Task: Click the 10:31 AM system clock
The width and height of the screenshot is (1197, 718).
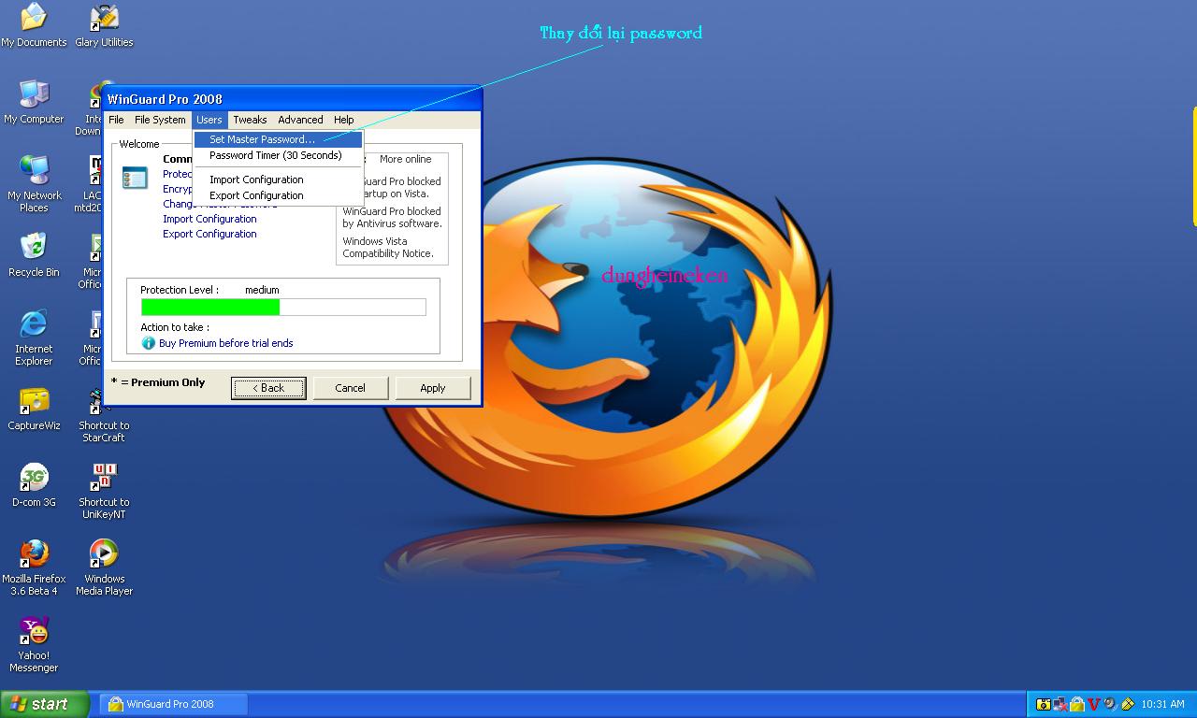Action: (1162, 704)
